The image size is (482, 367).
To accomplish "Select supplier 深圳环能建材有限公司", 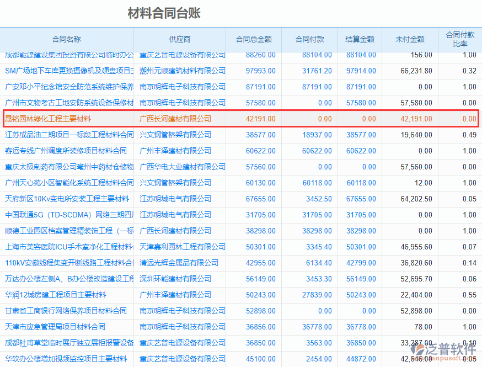I will click(x=175, y=279).
